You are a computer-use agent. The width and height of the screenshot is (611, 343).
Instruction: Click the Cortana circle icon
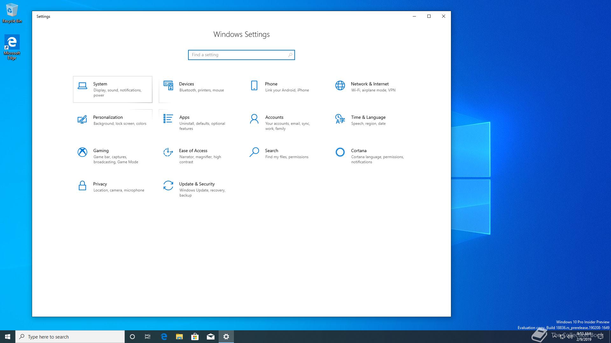340,152
